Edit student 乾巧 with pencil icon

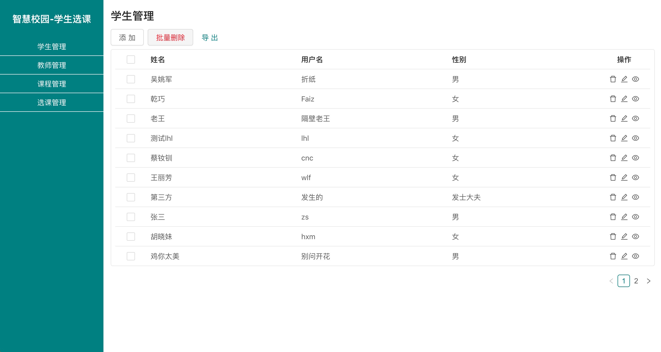[624, 99]
